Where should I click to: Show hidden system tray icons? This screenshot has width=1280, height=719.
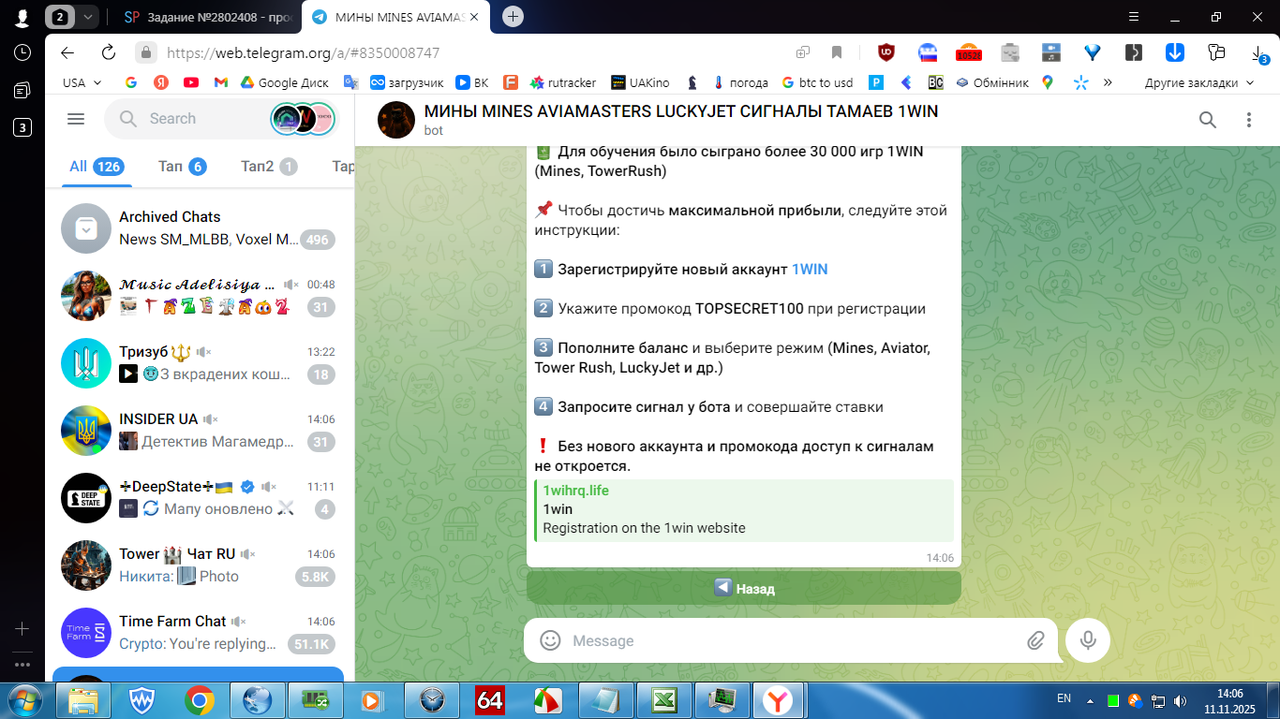(1089, 699)
